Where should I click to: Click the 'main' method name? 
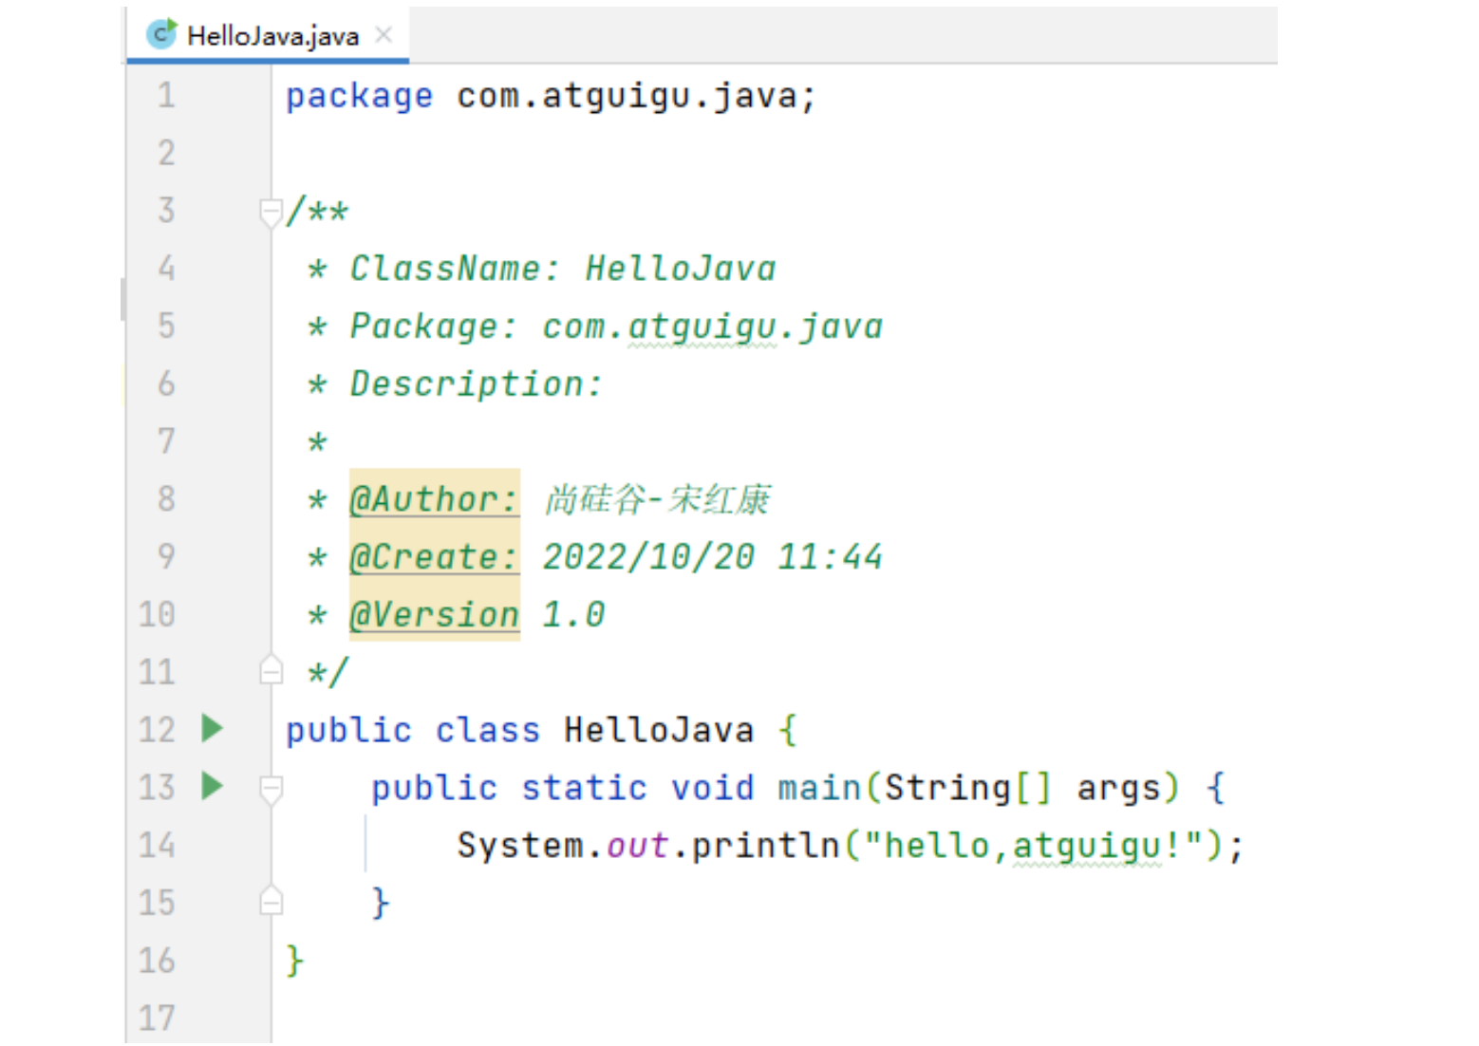(818, 788)
